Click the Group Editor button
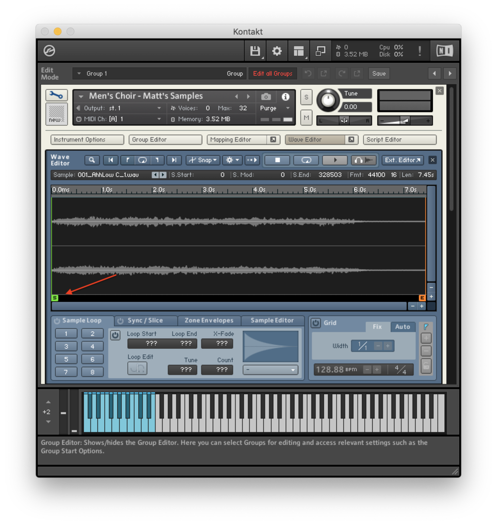Screen dimensions: 497x525 (165, 140)
